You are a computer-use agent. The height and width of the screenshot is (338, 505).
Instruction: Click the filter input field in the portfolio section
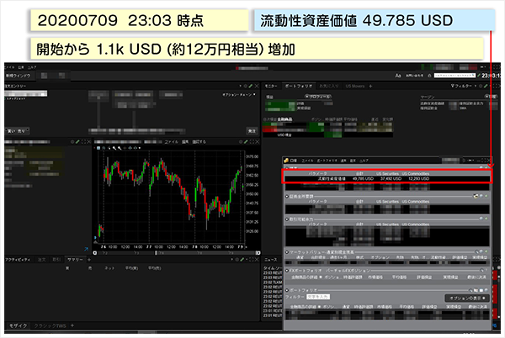[321, 298]
